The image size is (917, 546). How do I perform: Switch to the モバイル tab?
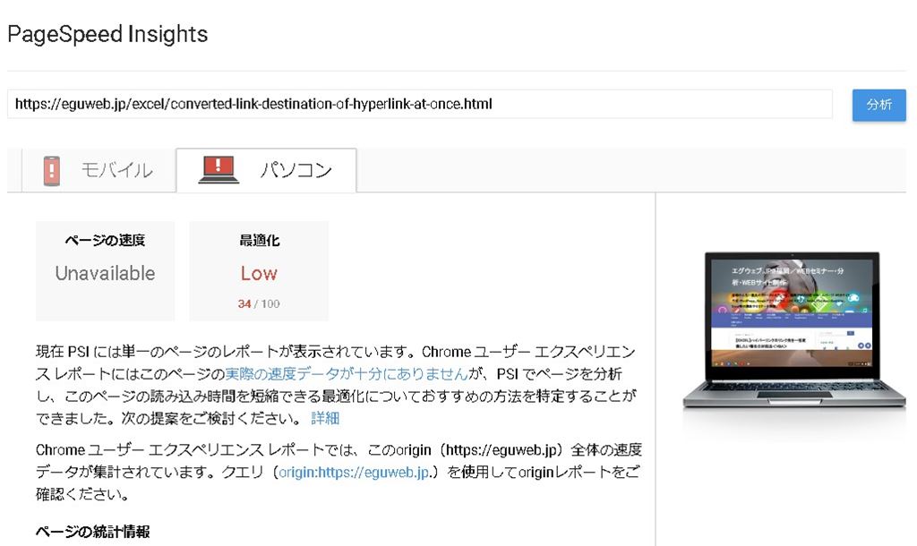click(x=116, y=170)
